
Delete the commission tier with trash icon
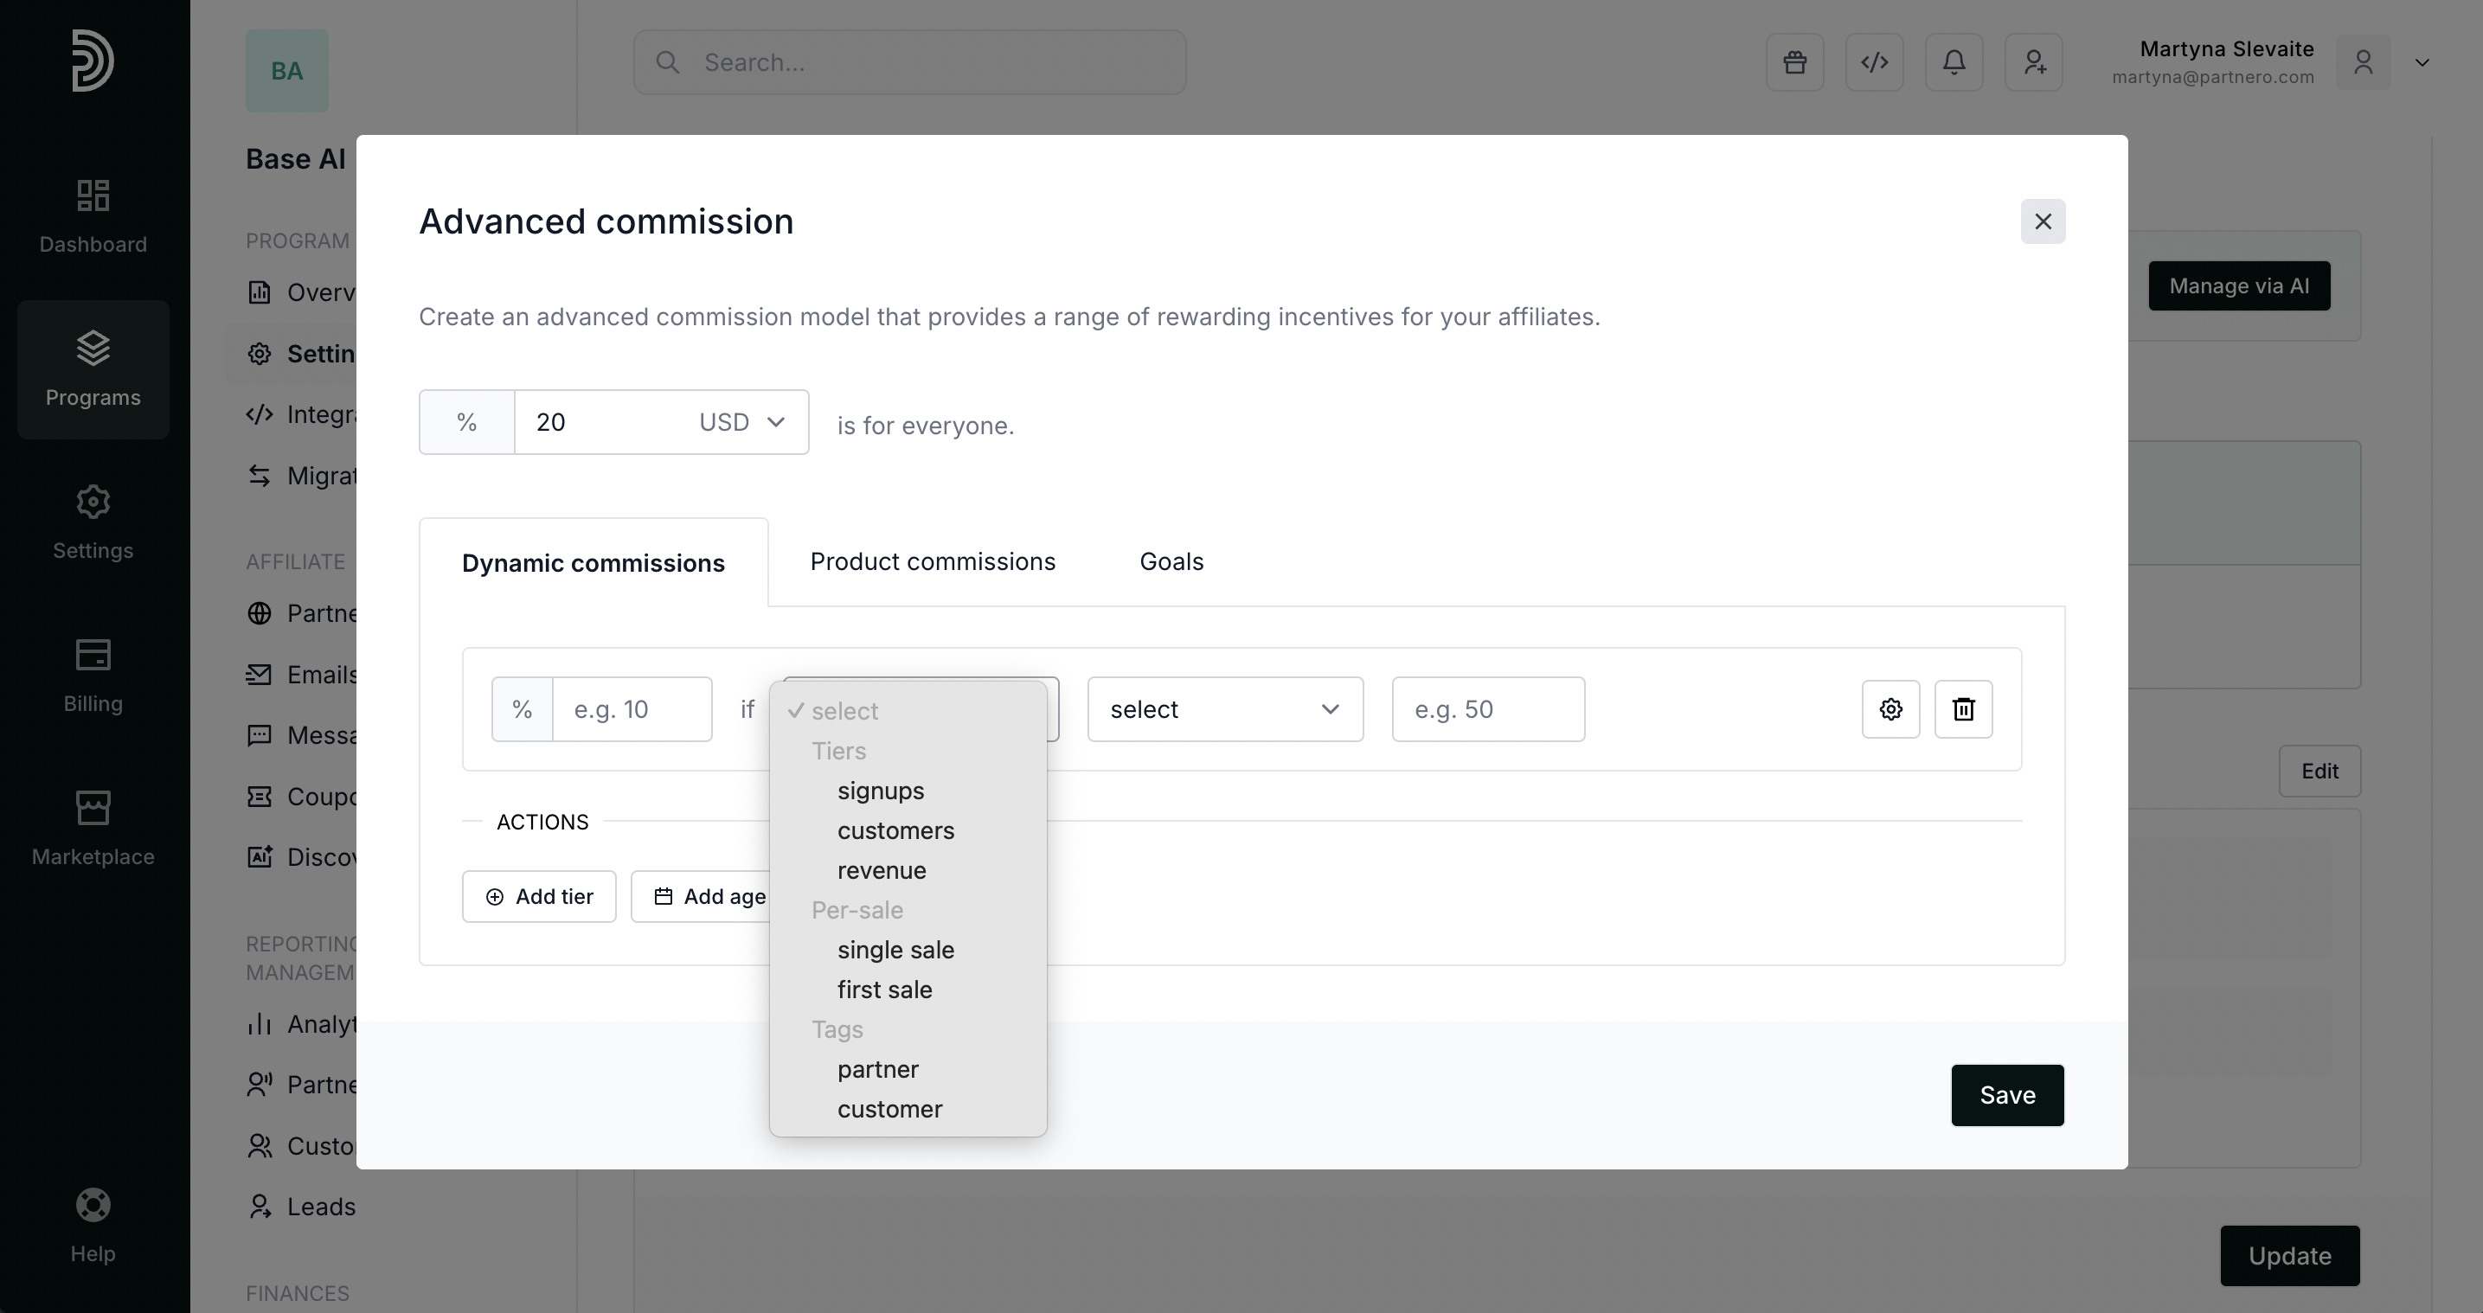tap(1963, 709)
